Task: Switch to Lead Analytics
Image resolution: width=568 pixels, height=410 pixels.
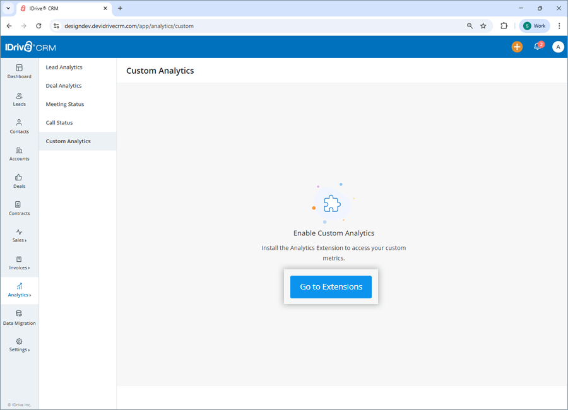Action: (x=64, y=67)
